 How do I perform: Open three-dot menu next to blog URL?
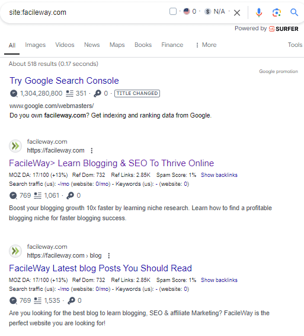coord(109,256)
